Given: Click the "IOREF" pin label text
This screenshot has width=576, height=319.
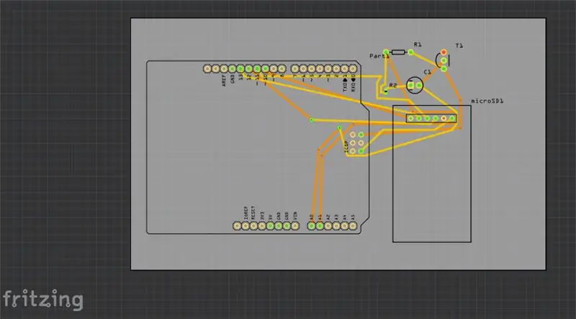Looking at the screenshot, I should point(246,213).
